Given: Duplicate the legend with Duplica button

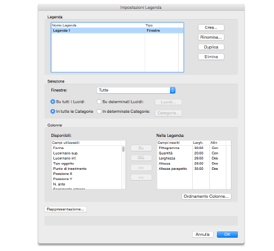Looking at the screenshot, I should pos(211,47).
